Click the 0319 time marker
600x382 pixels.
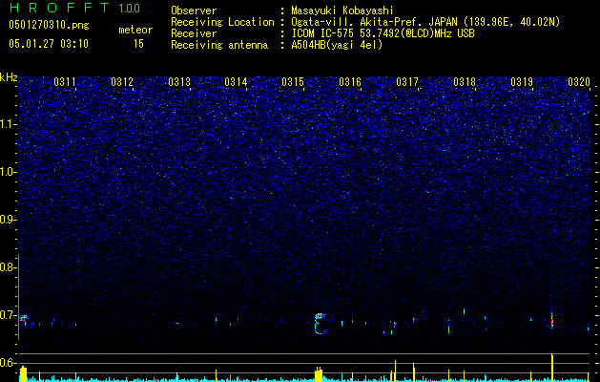point(522,81)
